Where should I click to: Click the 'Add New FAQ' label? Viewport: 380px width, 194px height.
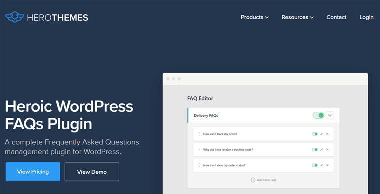point(266,180)
